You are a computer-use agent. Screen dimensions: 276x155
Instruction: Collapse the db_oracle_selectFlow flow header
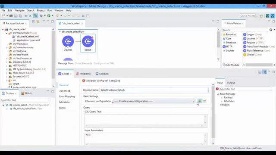[x=60, y=31]
